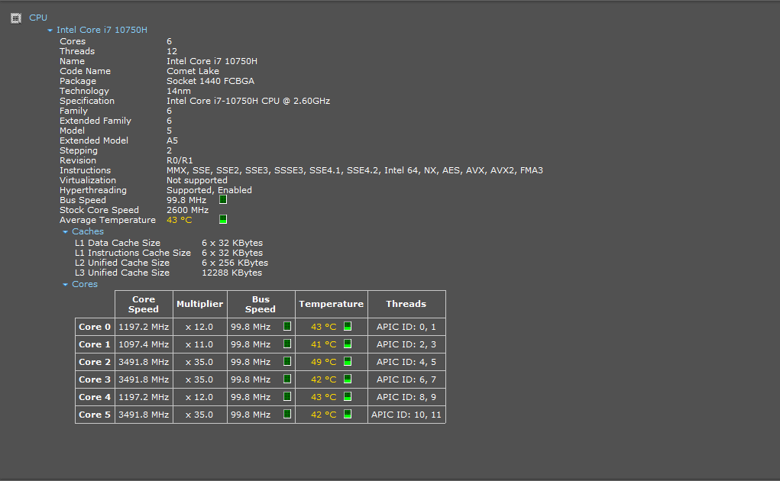Select the Core 4 row label
Screen dimensions: 780x481
(x=95, y=397)
